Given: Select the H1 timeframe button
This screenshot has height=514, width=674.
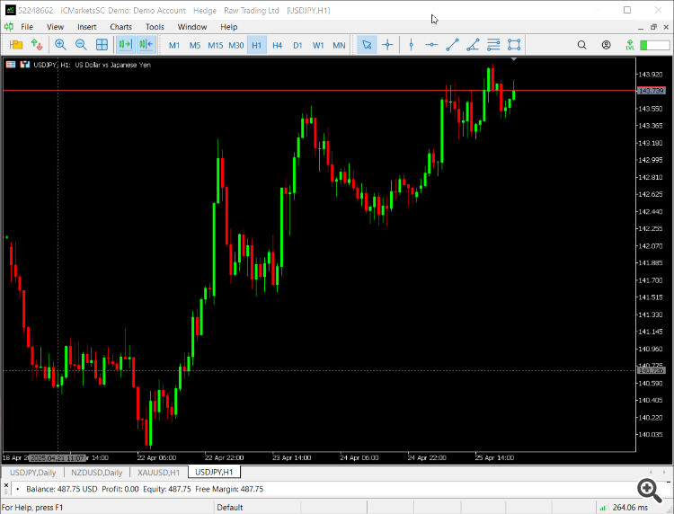Looking at the screenshot, I should pos(257,45).
